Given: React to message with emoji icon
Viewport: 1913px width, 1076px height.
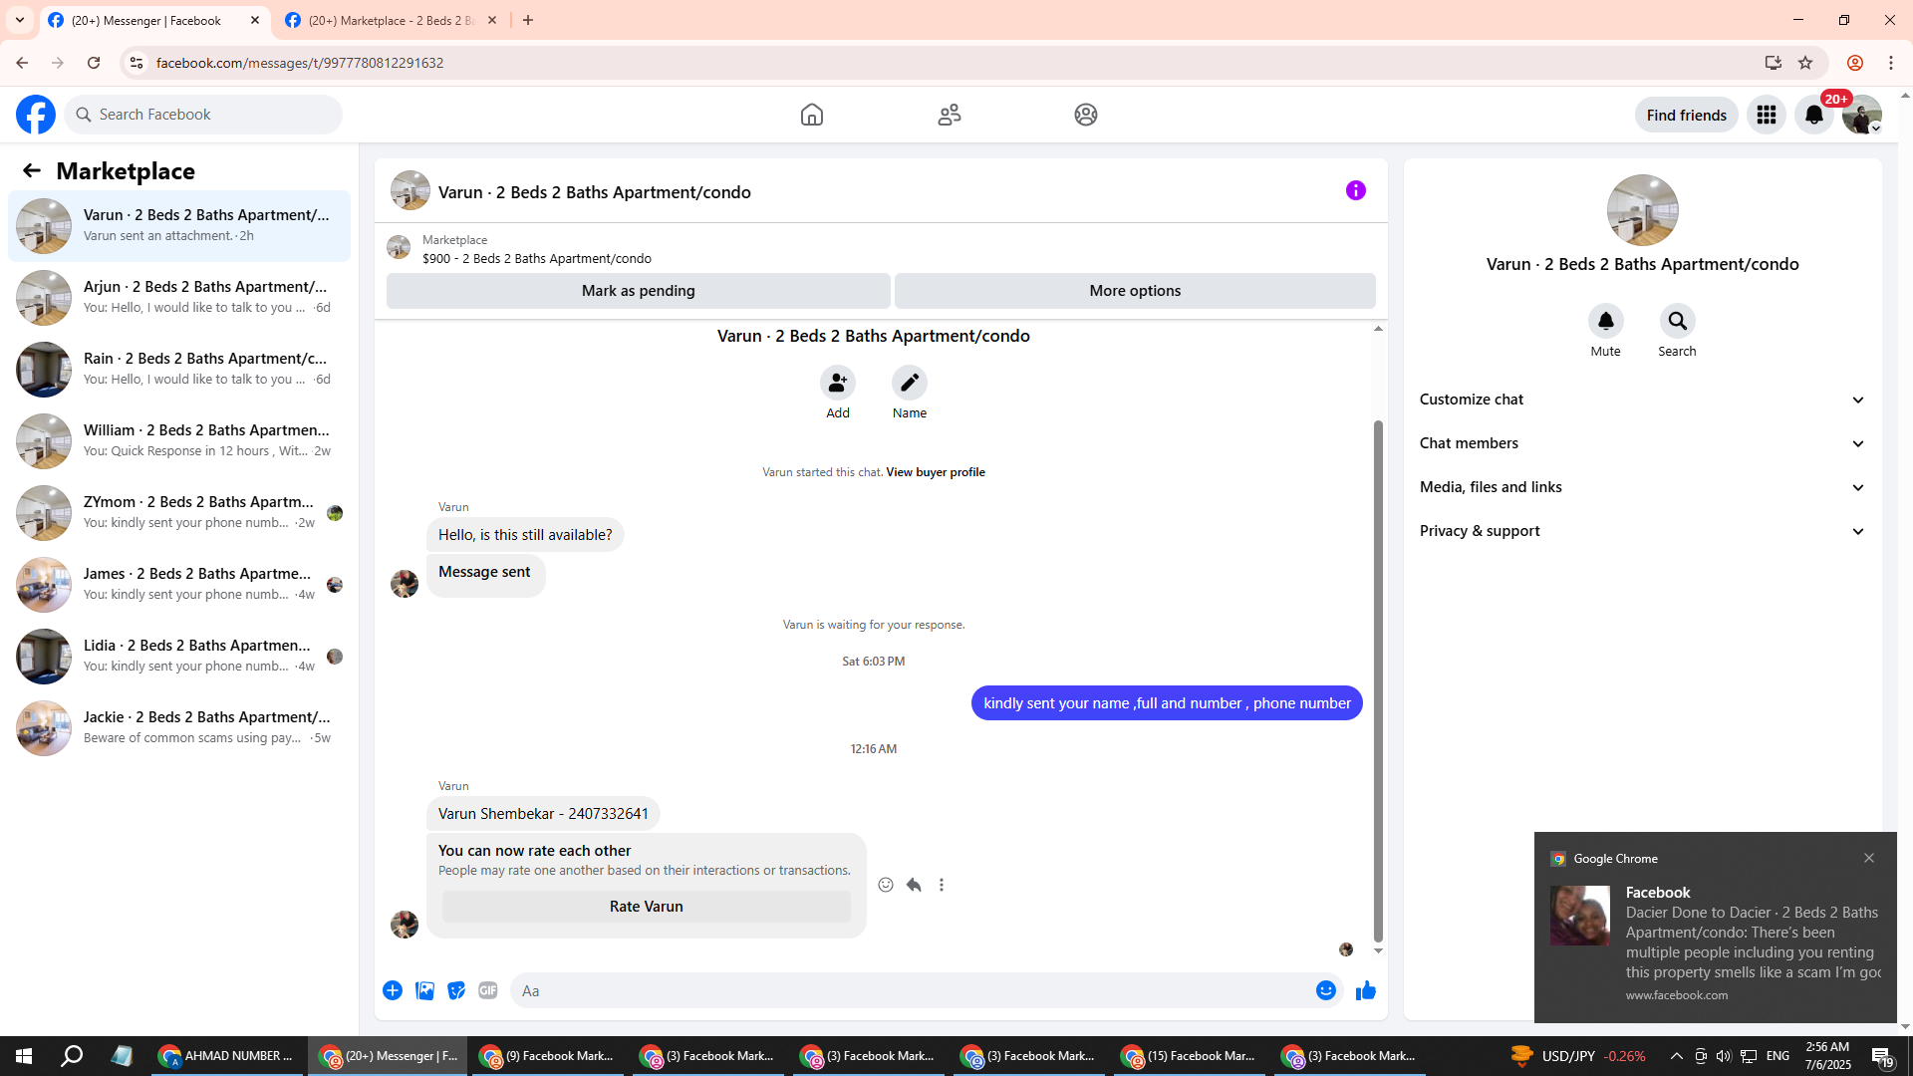Looking at the screenshot, I should coord(886,885).
